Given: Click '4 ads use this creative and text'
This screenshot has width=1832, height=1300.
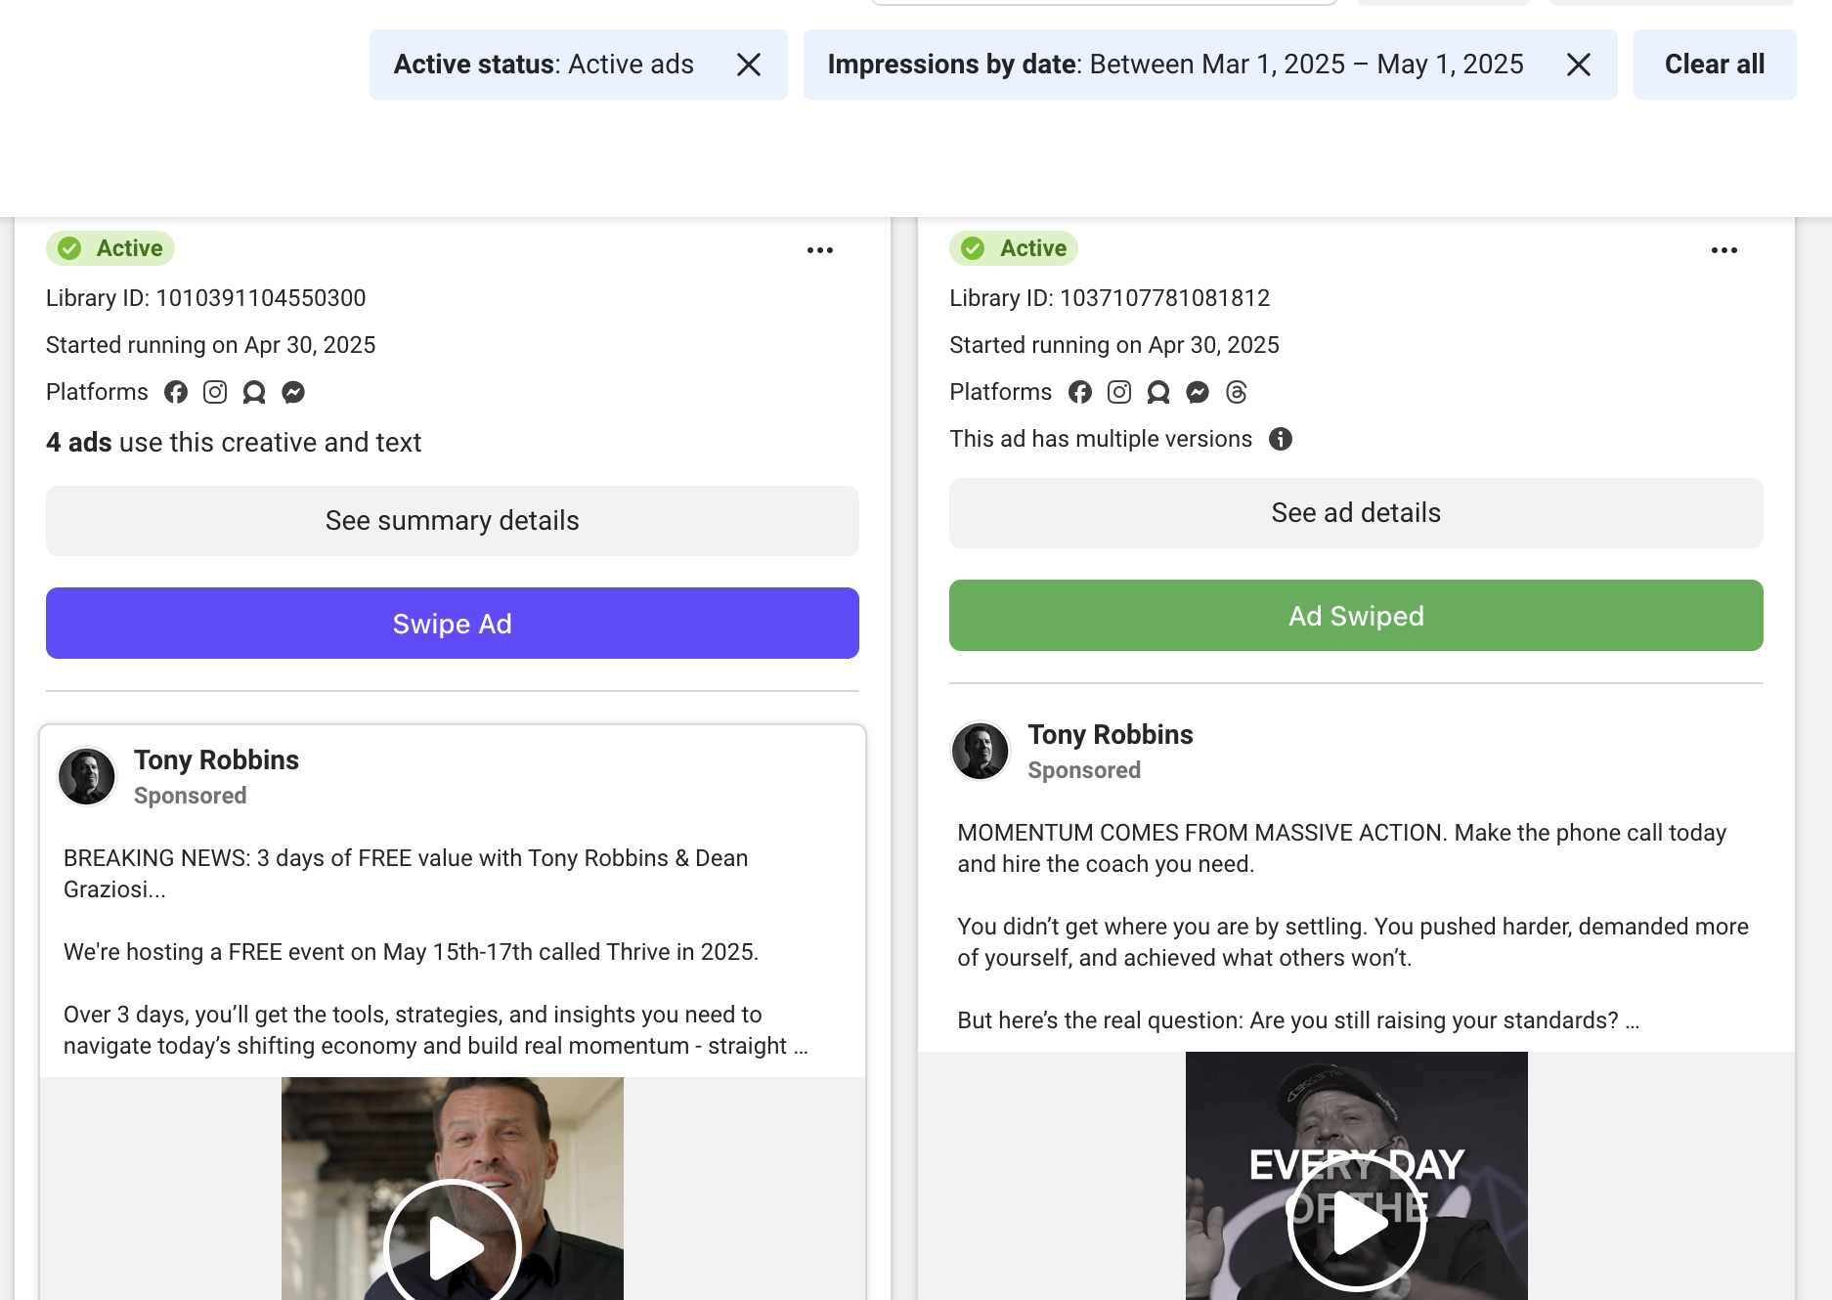Looking at the screenshot, I should tap(234, 443).
